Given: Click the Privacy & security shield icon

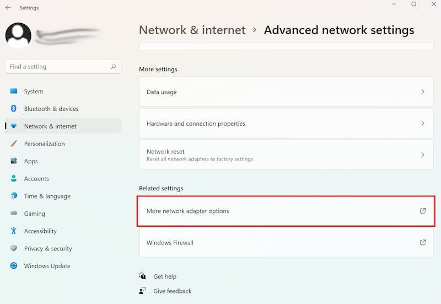Looking at the screenshot, I should click(x=13, y=248).
